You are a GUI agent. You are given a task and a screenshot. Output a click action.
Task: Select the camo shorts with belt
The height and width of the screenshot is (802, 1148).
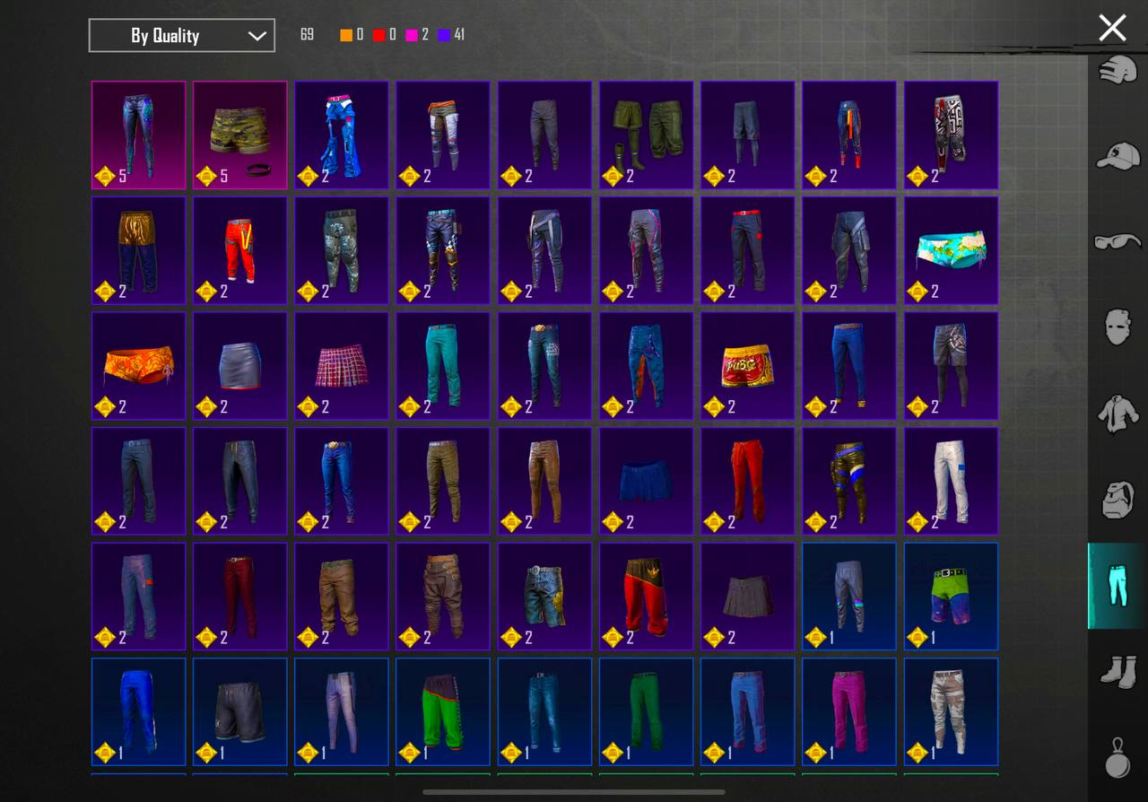point(239,135)
